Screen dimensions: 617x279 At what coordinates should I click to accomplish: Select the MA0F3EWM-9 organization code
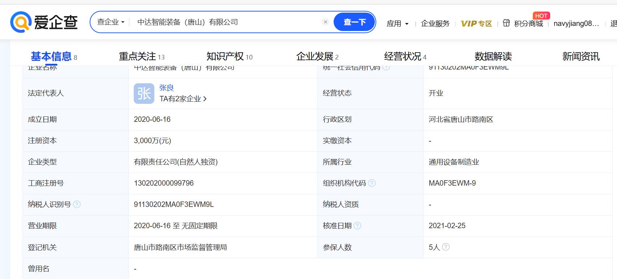pos(452,183)
